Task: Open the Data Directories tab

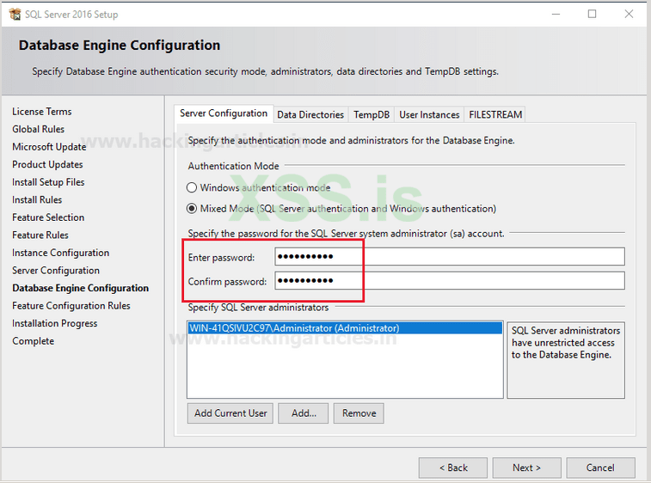Action: [310, 114]
